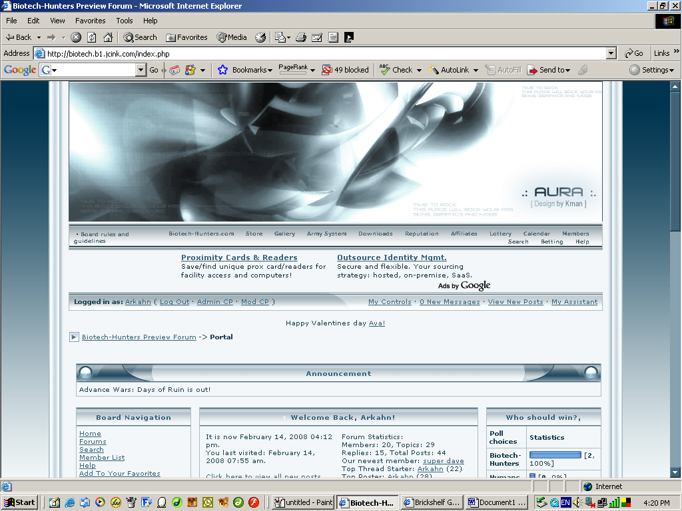
Task: Click the page scrollbar down arrow
Action: [675, 472]
